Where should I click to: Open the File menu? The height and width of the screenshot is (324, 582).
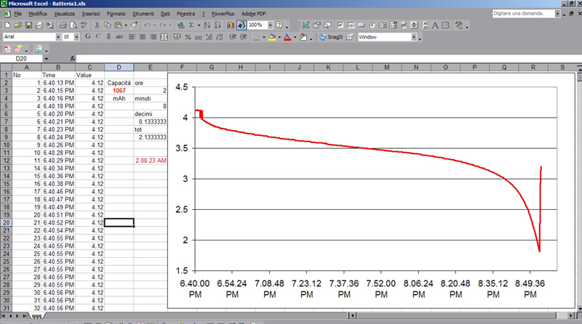coord(18,14)
